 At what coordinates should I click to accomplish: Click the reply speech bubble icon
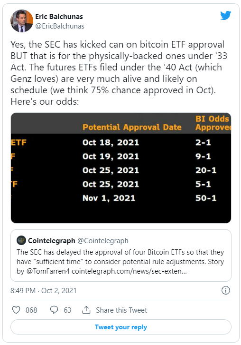coord(54,310)
